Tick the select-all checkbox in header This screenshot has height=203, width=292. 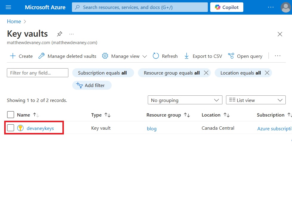[11, 115]
